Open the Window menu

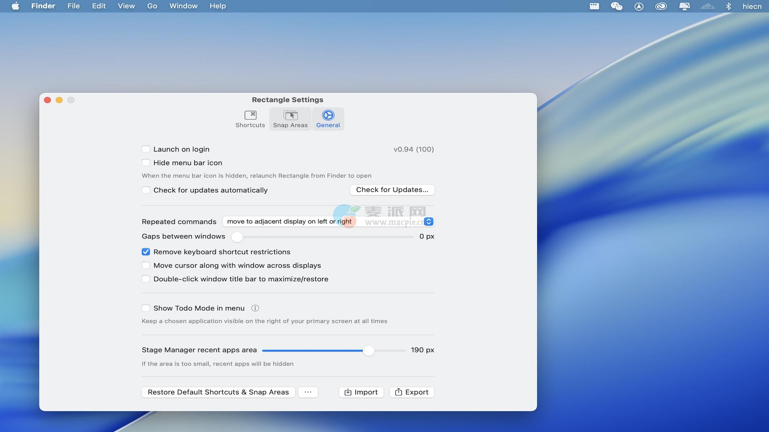point(183,6)
